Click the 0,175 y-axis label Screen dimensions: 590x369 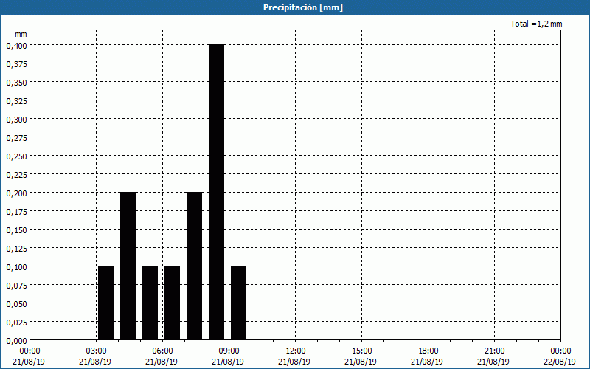tap(16, 212)
